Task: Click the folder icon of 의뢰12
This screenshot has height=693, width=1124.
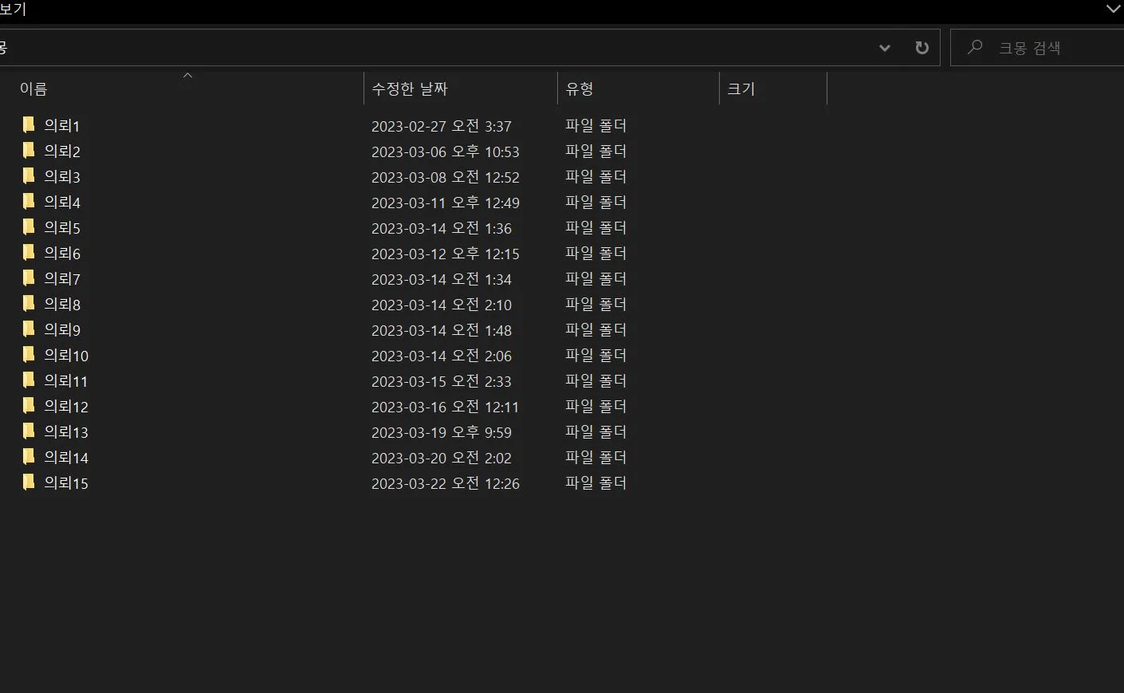Action: point(29,405)
